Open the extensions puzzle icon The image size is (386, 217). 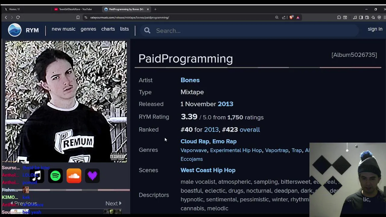tap(339, 17)
